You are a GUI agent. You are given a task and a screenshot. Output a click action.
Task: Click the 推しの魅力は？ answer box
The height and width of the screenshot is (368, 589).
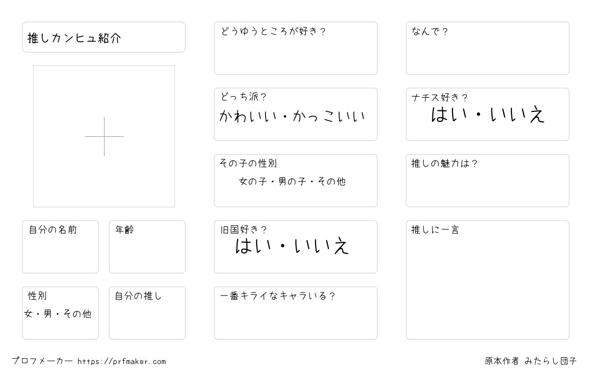point(487,187)
